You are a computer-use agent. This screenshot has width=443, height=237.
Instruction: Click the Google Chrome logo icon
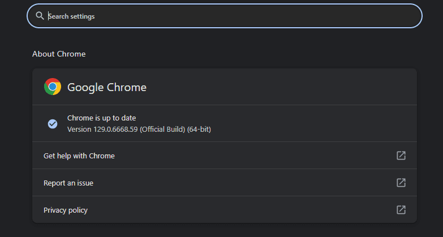point(53,87)
